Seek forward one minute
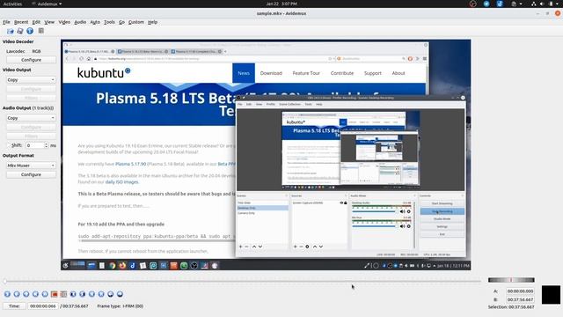 (x=120, y=294)
